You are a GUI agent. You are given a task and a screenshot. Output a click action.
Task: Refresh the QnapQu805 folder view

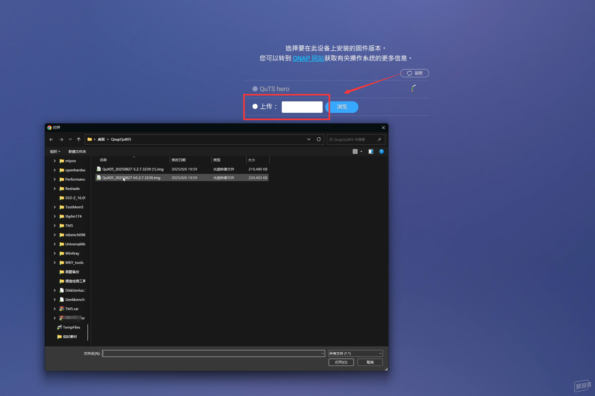coord(319,140)
